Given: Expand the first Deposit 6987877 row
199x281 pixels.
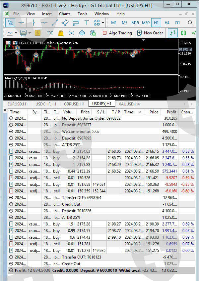Looking at the screenshot, I should (x=11, y=125).
